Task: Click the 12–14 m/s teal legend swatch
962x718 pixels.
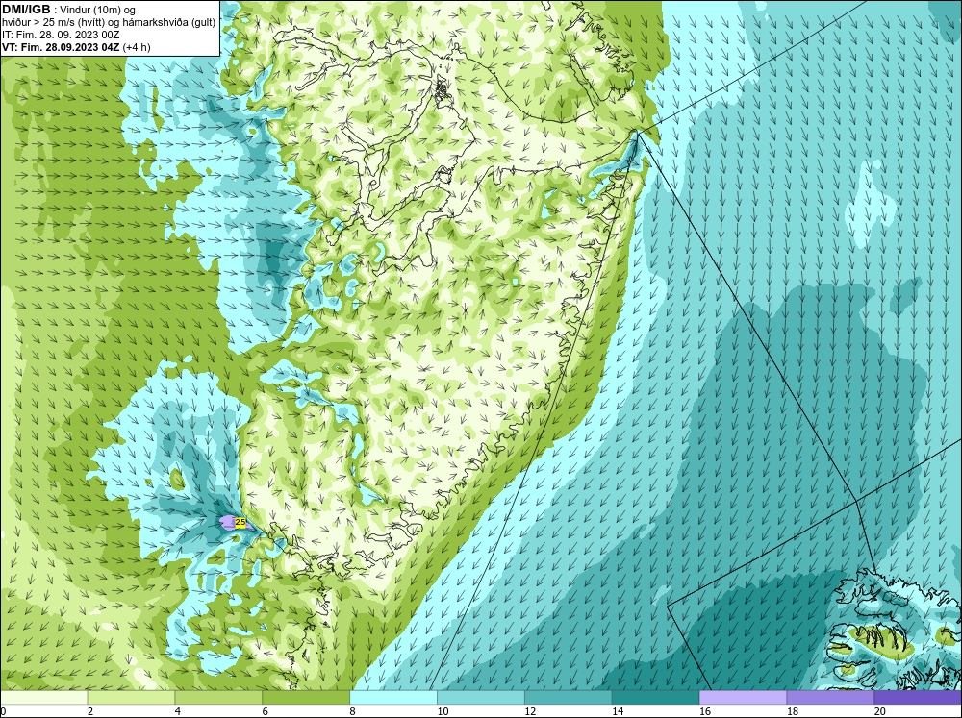Action: point(569,698)
